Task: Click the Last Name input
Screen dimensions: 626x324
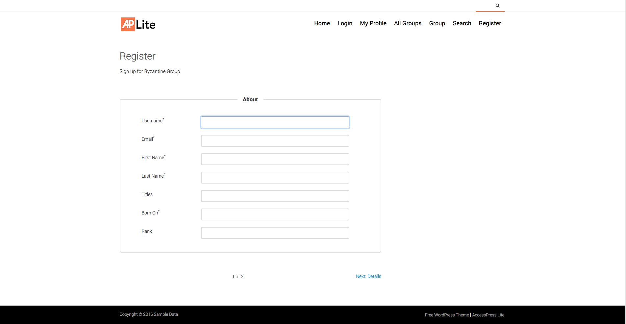Action: (275, 178)
